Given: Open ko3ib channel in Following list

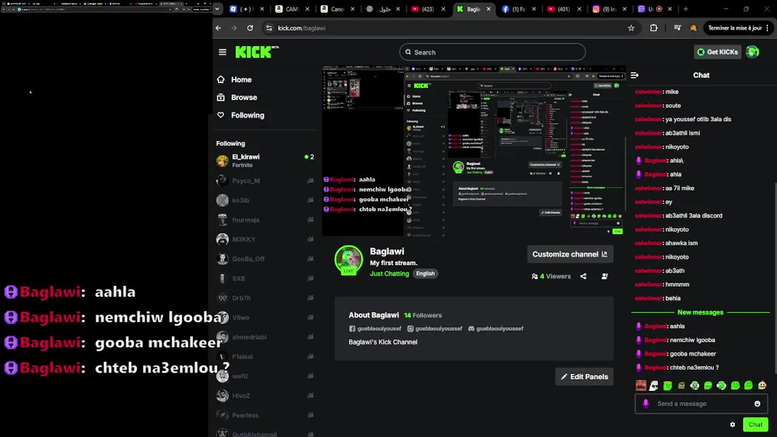Looking at the screenshot, I should tap(265, 200).
